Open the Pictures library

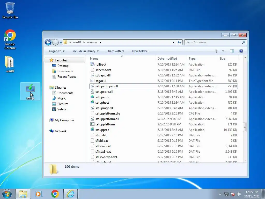tap(63, 104)
